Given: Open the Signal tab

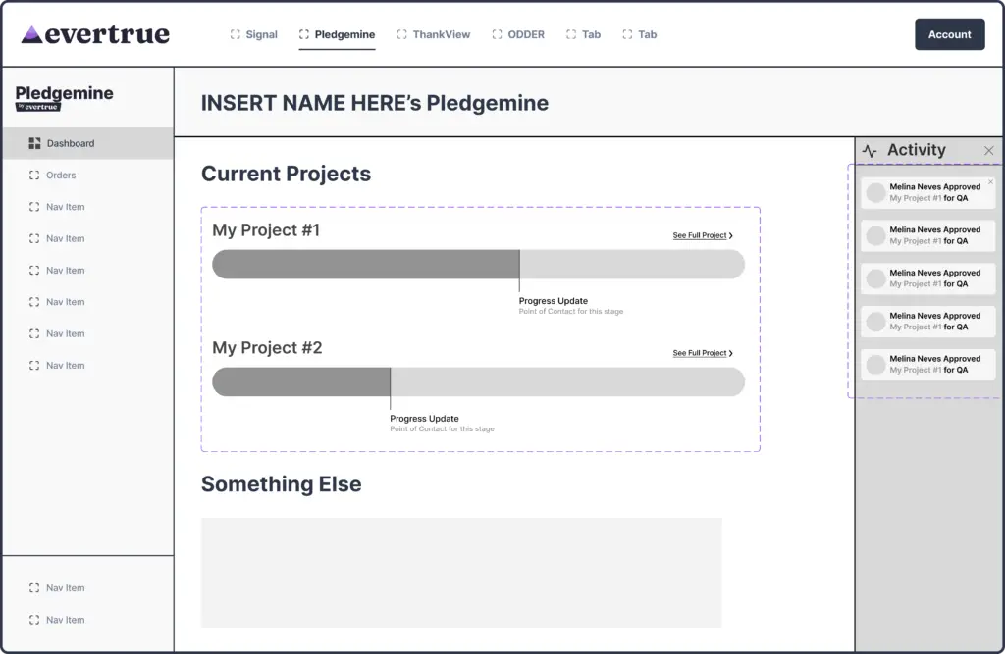Looking at the screenshot, I should coord(254,34).
